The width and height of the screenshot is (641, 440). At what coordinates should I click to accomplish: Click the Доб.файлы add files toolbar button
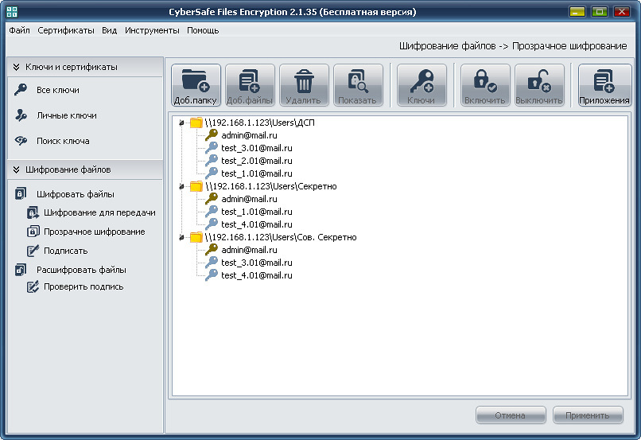tap(250, 85)
